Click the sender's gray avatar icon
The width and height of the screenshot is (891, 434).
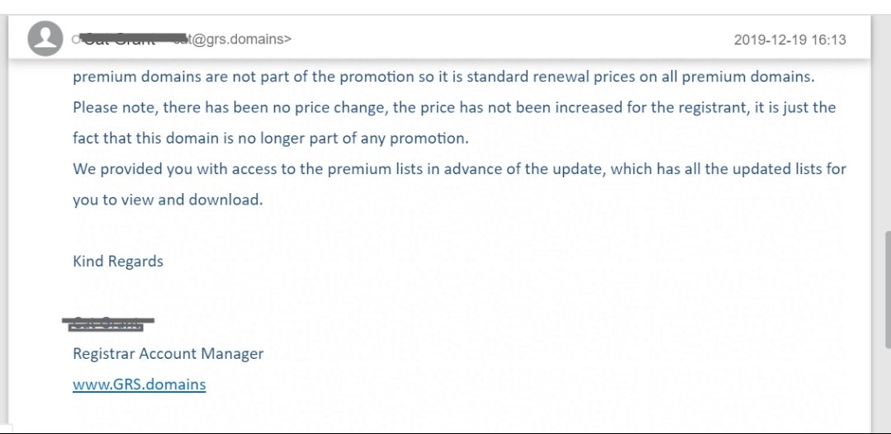tap(45, 39)
